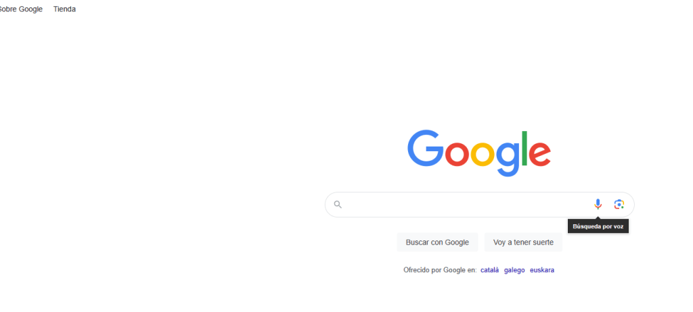Image resolution: width=693 pixels, height=312 pixels.
Task: Click the 'Buscar con Google' button
Action: (437, 242)
